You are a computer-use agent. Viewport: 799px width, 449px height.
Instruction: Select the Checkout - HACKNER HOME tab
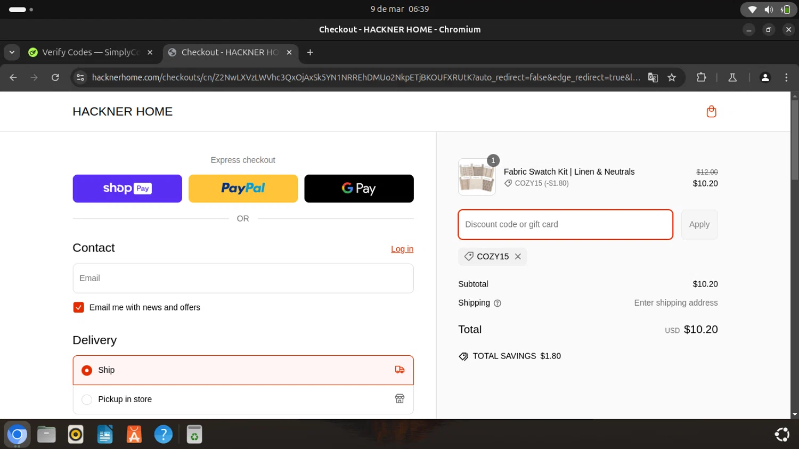230,52
